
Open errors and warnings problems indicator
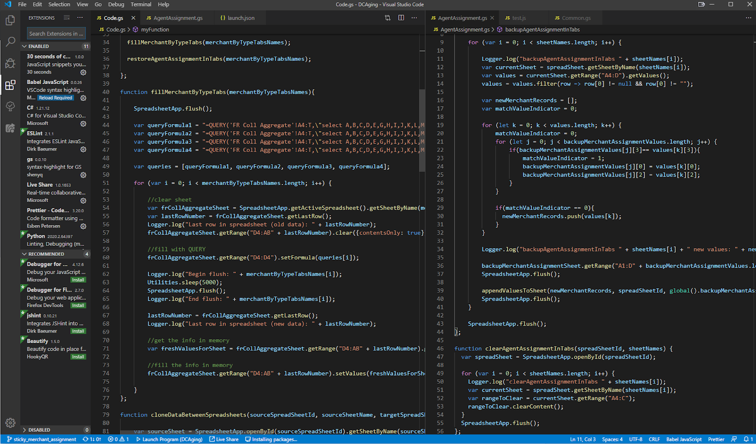[x=118, y=439]
